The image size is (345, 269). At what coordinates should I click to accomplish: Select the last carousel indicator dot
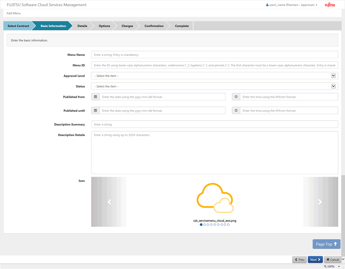click(229, 225)
